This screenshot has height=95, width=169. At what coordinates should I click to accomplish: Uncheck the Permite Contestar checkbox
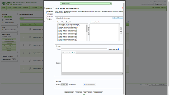coord(119,49)
